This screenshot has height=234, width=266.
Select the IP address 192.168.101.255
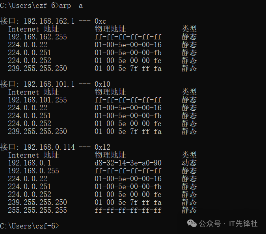[37, 100]
